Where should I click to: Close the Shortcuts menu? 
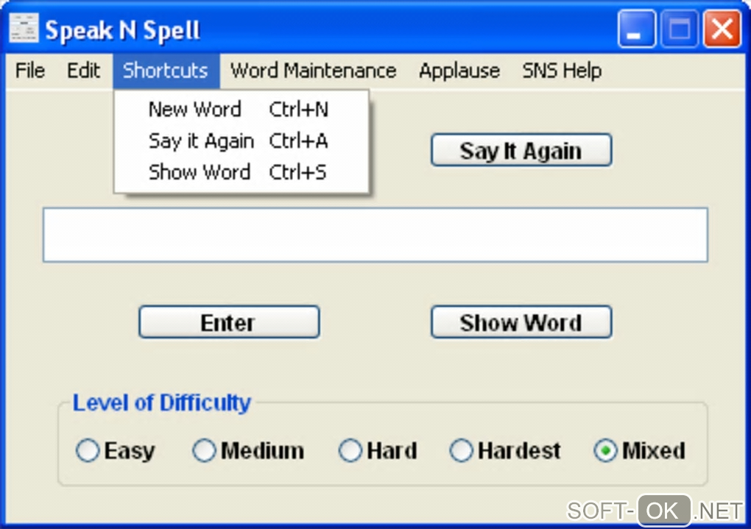point(166,71)
